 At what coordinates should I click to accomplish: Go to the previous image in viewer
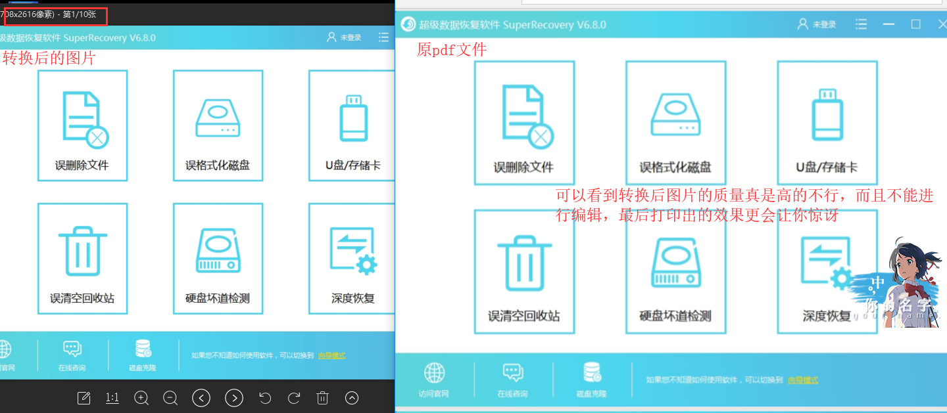coord(201,398)
